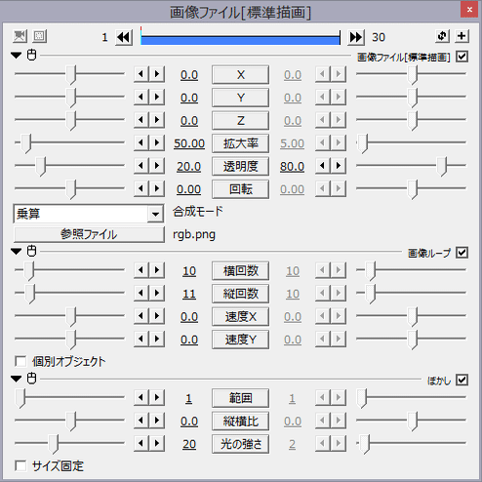Screen dimensions: 482x482
Task: Close the 画像ファイル[標準描画] window
Action: point(469,10)
